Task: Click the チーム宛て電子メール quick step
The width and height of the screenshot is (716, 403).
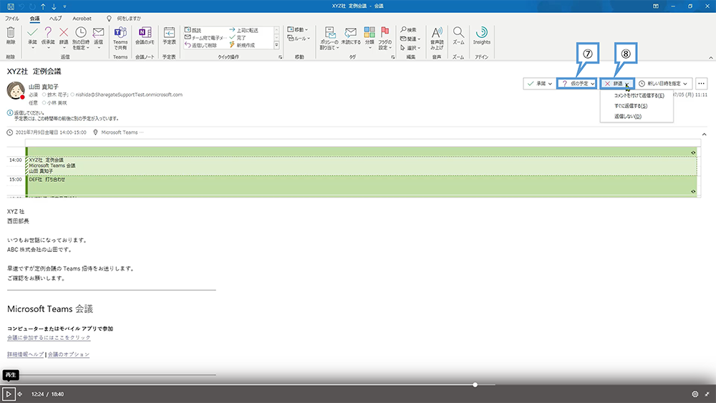Action: tap(205, 38)
